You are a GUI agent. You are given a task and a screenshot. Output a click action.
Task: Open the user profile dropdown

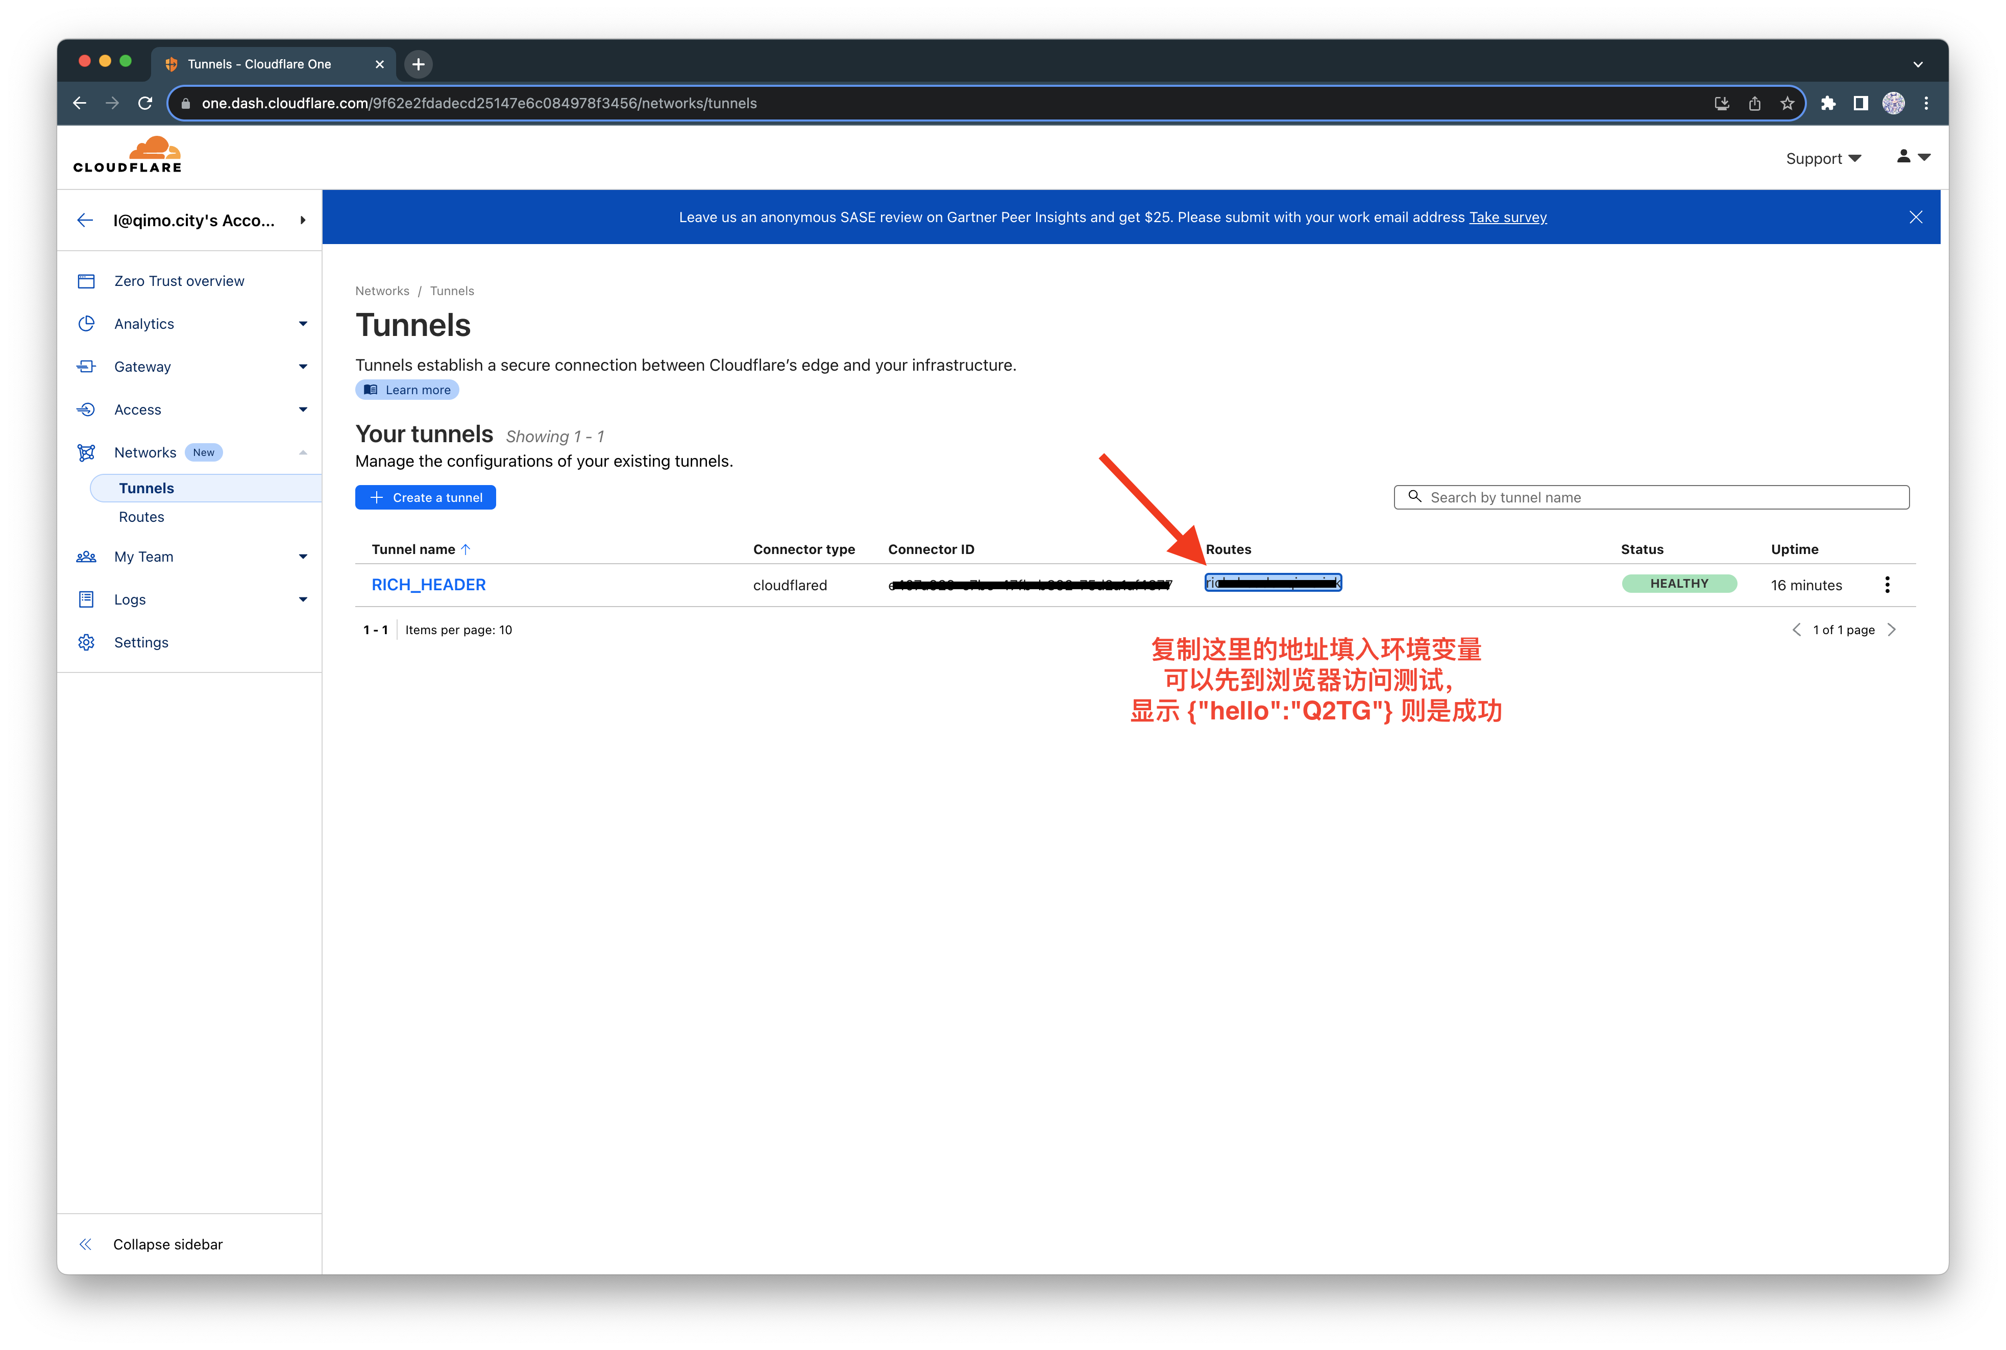point(1913,157)
